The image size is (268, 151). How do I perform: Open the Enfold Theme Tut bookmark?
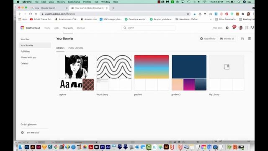[x=41, y=19]
